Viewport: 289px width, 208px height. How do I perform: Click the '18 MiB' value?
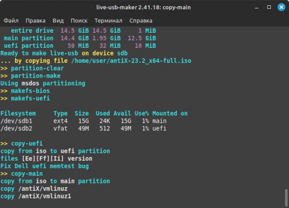coord(145,46)
